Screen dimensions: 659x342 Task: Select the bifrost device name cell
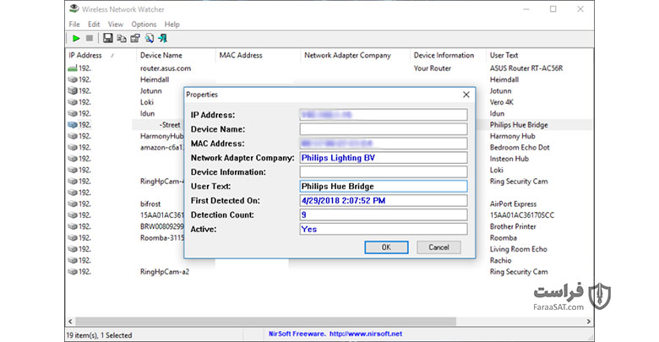pyautogui.click(x=150, y=204)
